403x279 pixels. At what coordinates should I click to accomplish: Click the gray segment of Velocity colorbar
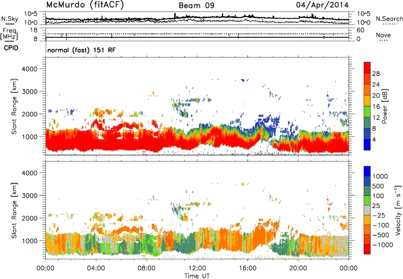[367, 211]
